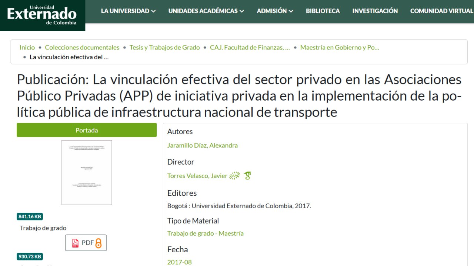Expand the Admisión menu
The height and width of the screenshot is (266, 474).
coord(275,11)
